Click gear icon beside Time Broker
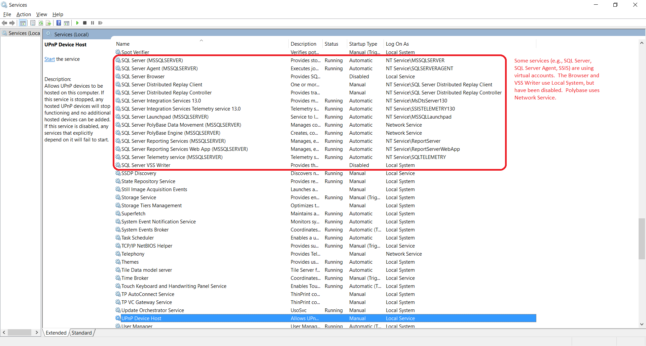The height and width of the screenshot is (346, 646). [x=118, y=278]
